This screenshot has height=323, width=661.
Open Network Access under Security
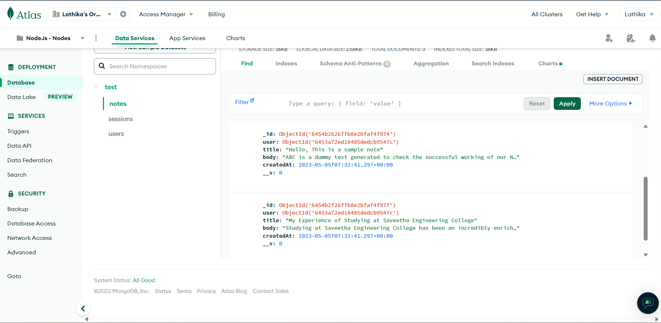pyautogui.click(x=29, y=238)
